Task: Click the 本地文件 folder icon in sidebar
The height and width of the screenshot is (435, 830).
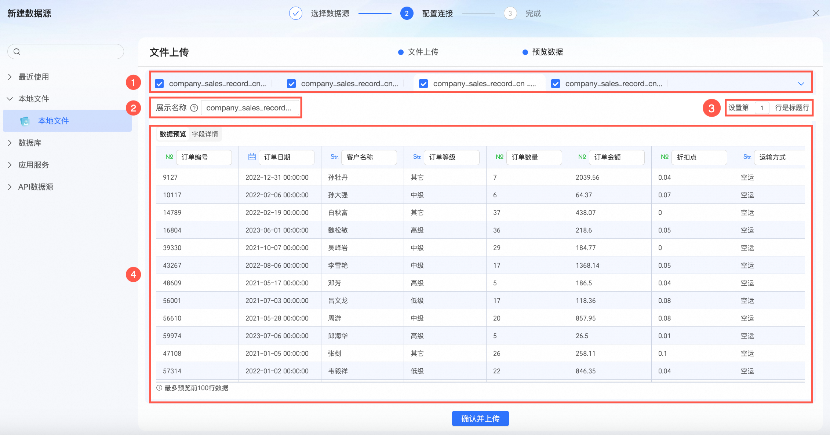Action: pos(25,121)
